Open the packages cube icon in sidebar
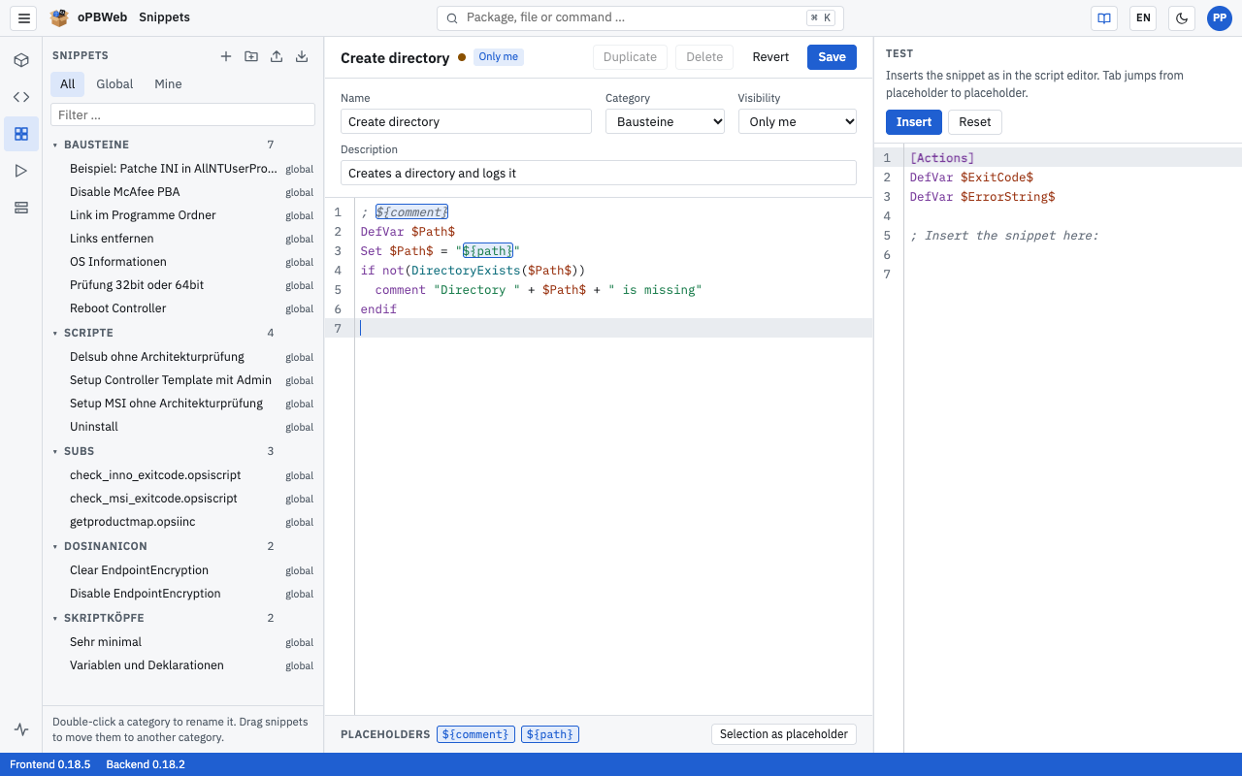This screenshot has height=776, width=1242. [x=21, y=60]
